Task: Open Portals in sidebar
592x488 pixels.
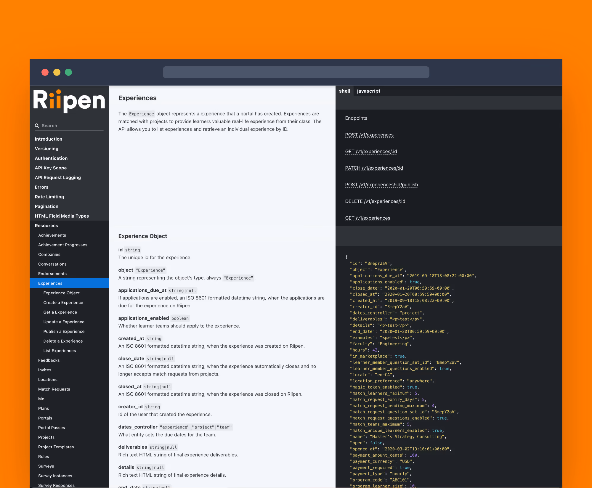Action: (45, 418)
